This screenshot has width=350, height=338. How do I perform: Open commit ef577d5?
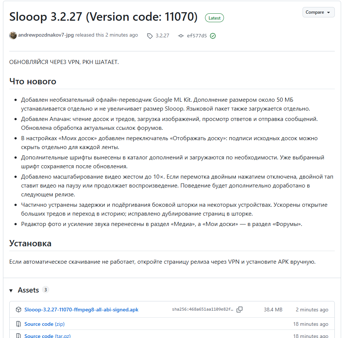pos(197,36)
